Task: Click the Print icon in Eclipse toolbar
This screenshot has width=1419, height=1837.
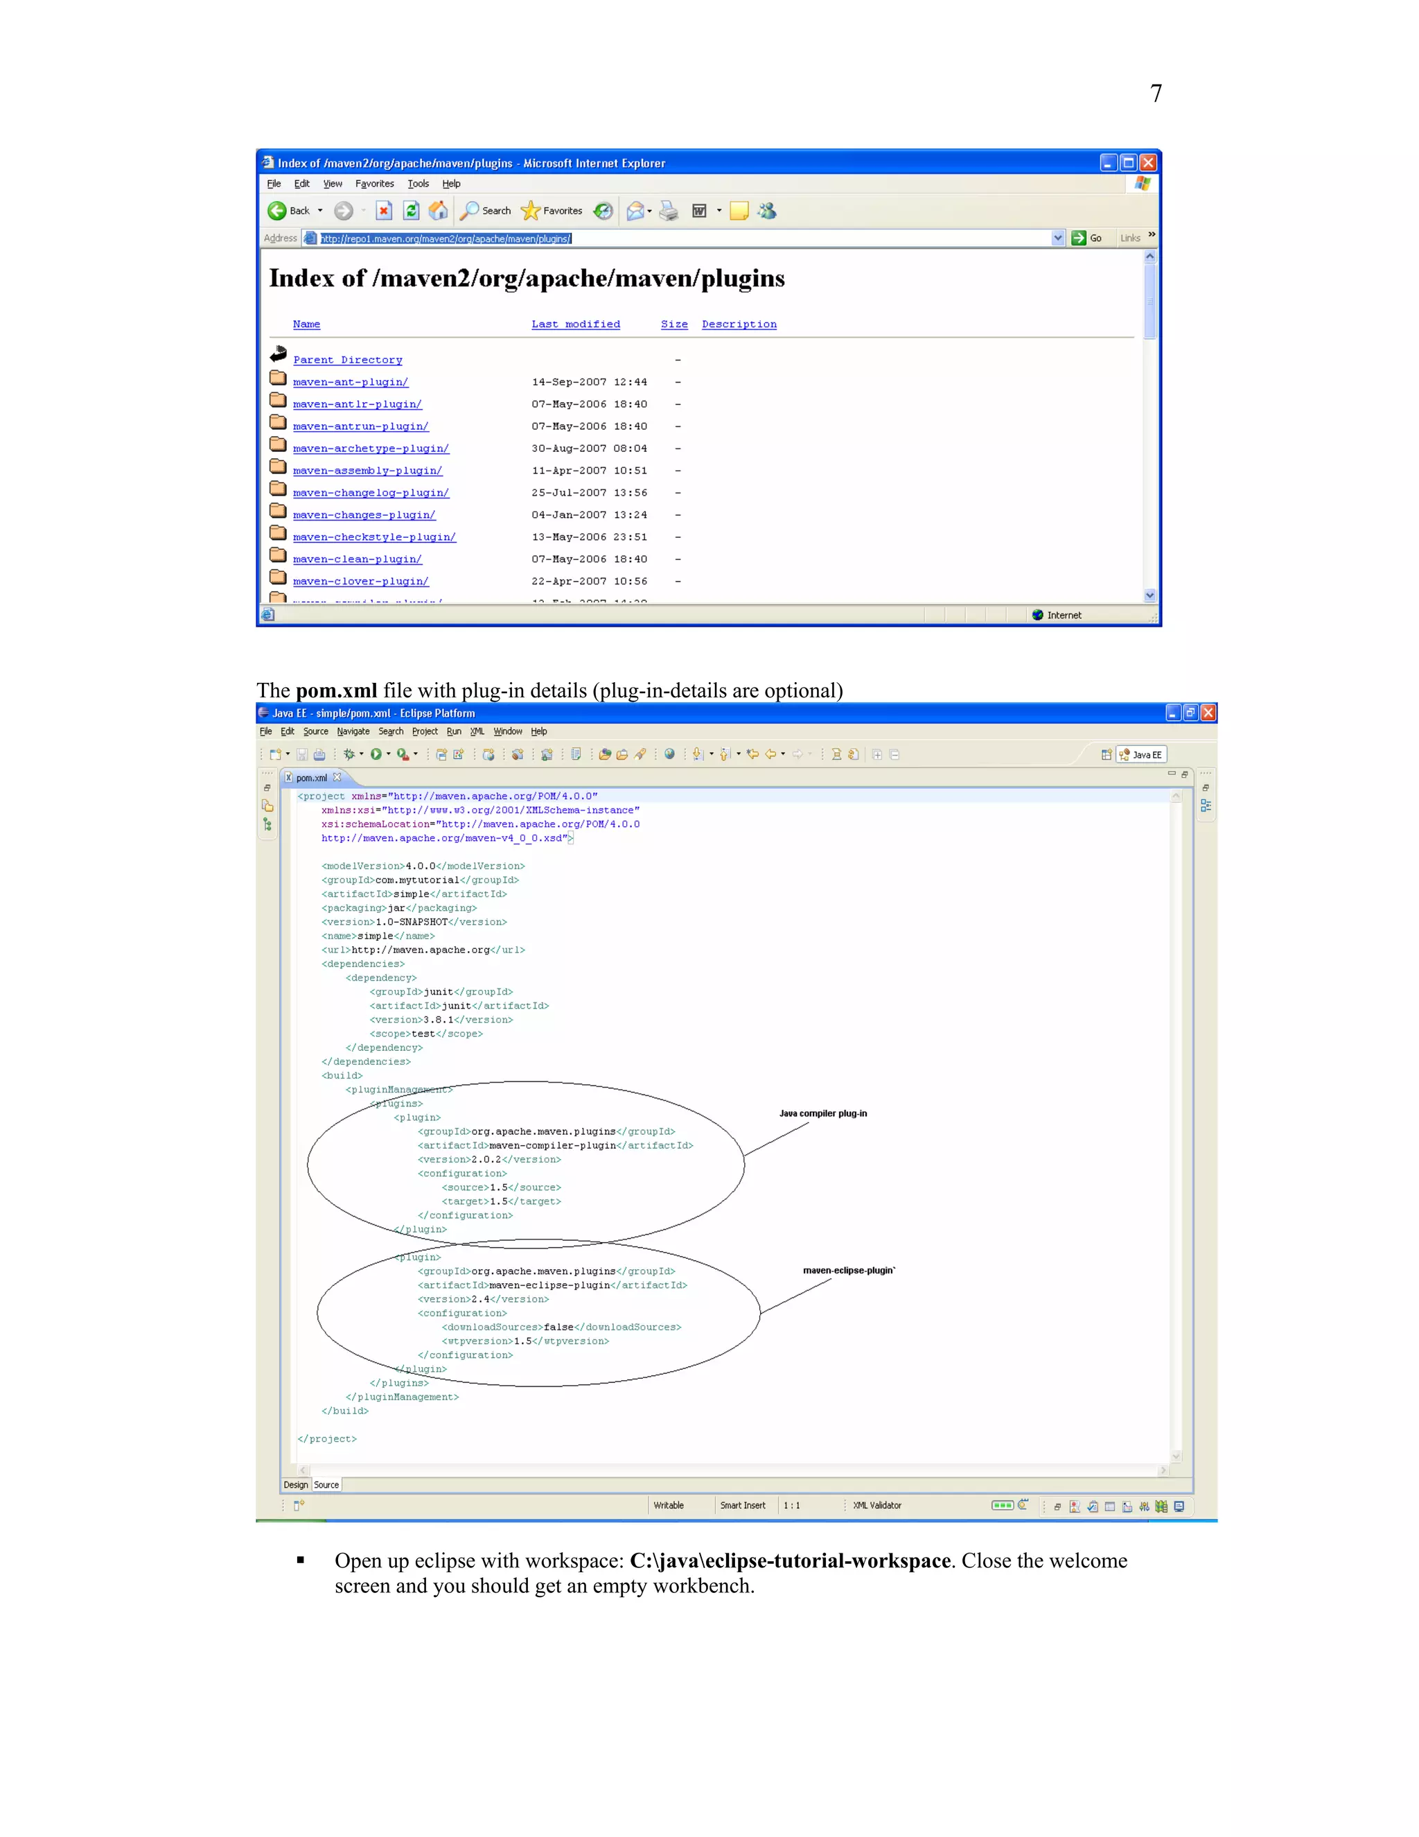Action: pyautogui.click(x=319, y=754)
